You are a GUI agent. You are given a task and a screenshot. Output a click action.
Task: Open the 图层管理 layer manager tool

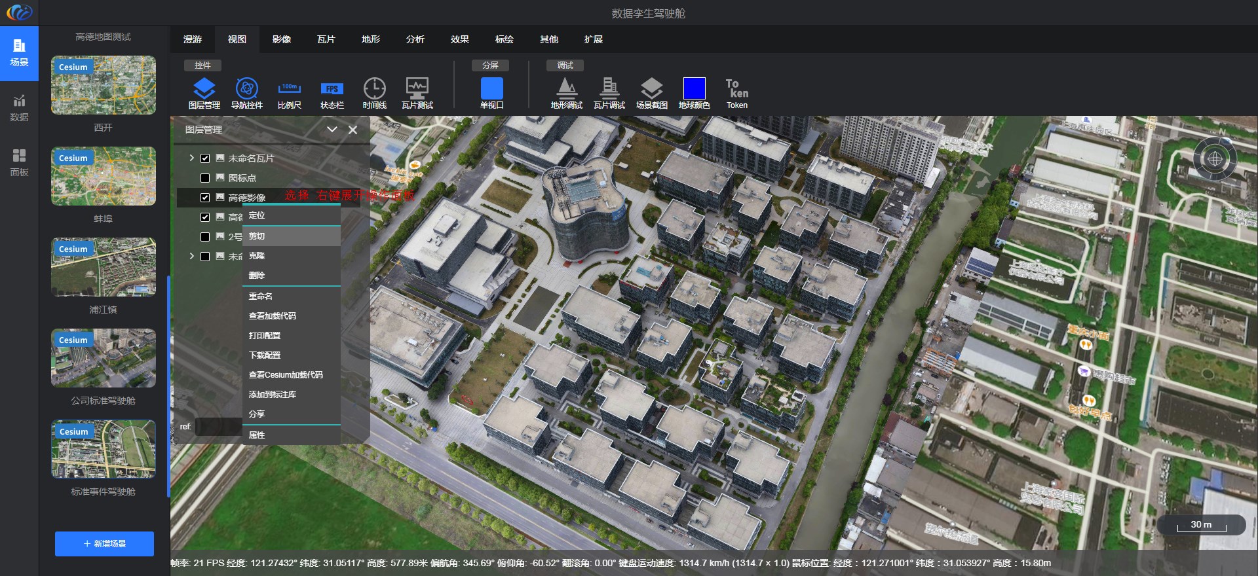pyautogui.click(x=204, y=89)
